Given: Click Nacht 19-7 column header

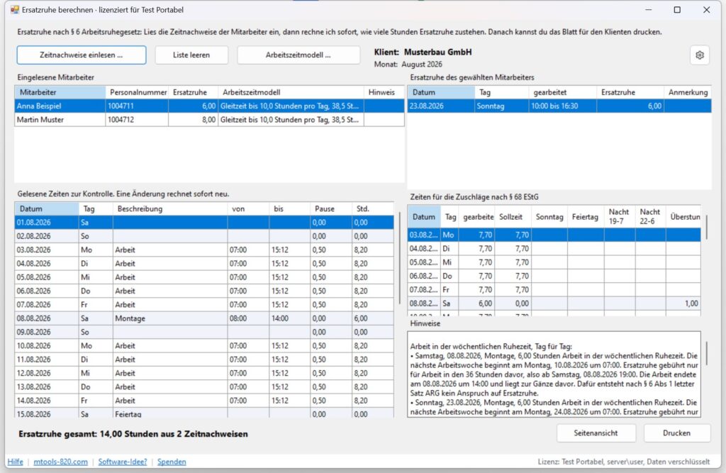Looking at the screenshot, I should 619,217.
